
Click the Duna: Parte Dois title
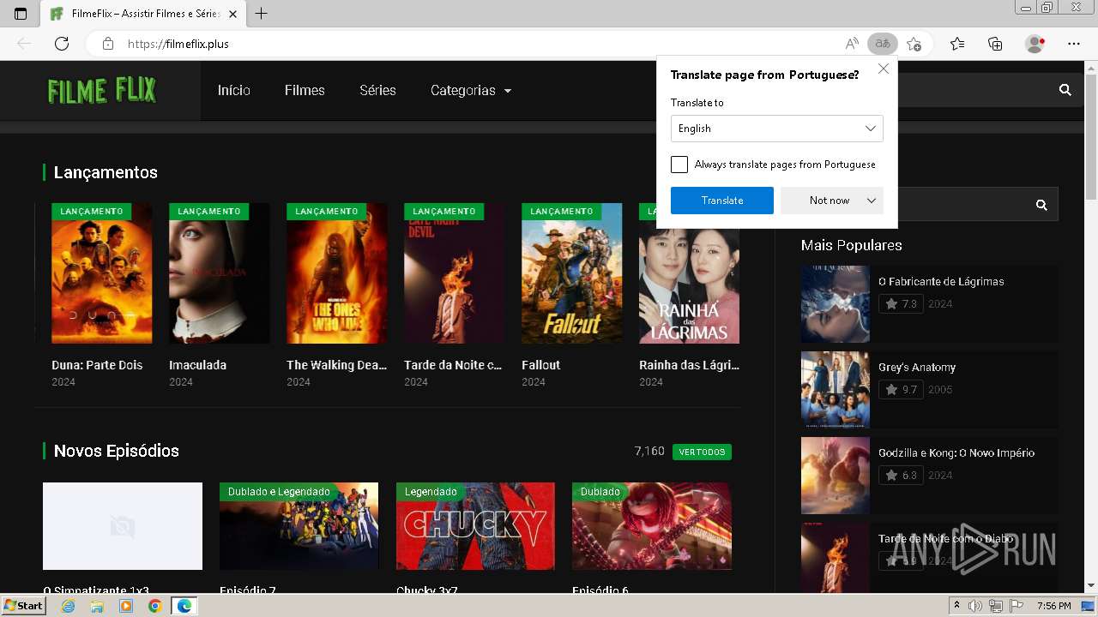[x=97, y=365]
